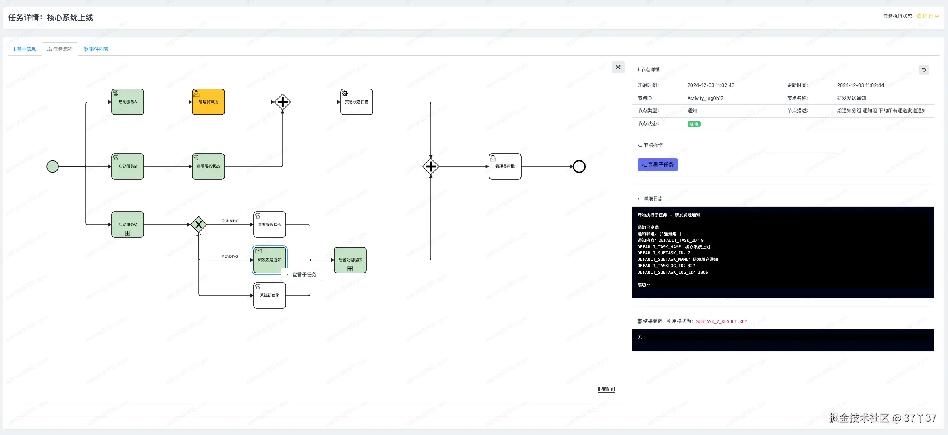
Task: Select the 任务流程 tab
Action: pos(60,49)
